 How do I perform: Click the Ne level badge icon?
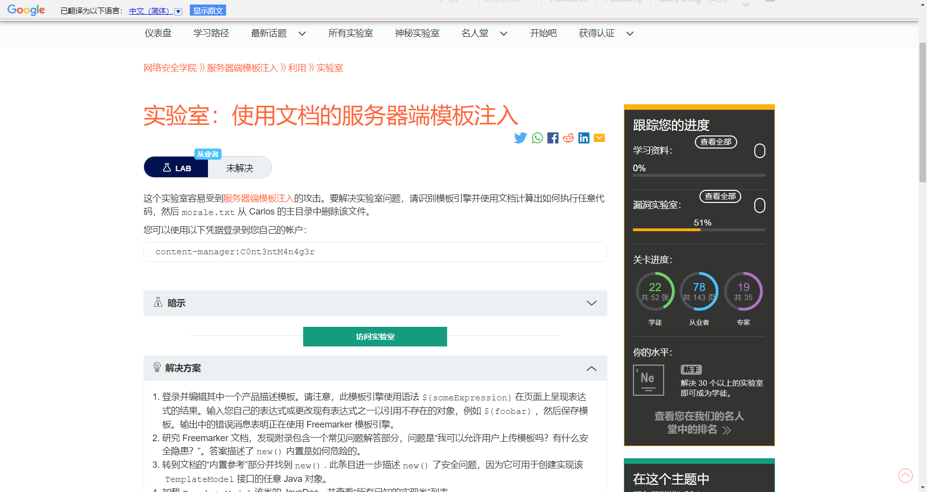click(x=648, y=380)
